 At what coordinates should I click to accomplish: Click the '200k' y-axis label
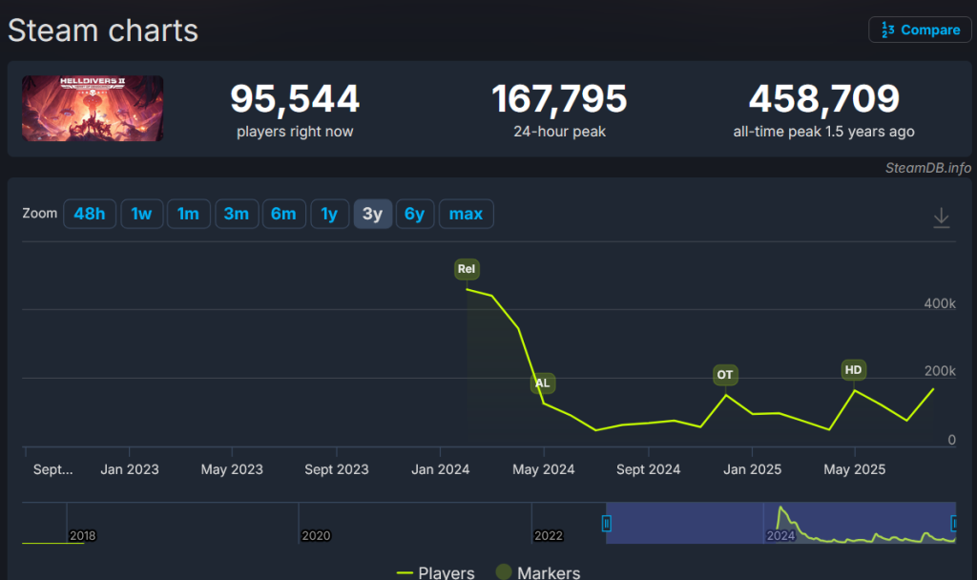click(x=940, y=371)
